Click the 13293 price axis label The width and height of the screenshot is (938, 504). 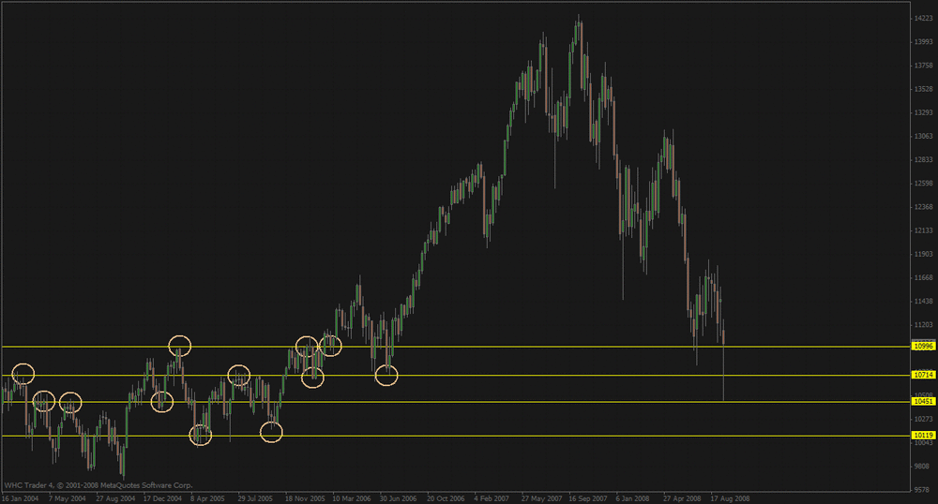(x=923, y=112)
